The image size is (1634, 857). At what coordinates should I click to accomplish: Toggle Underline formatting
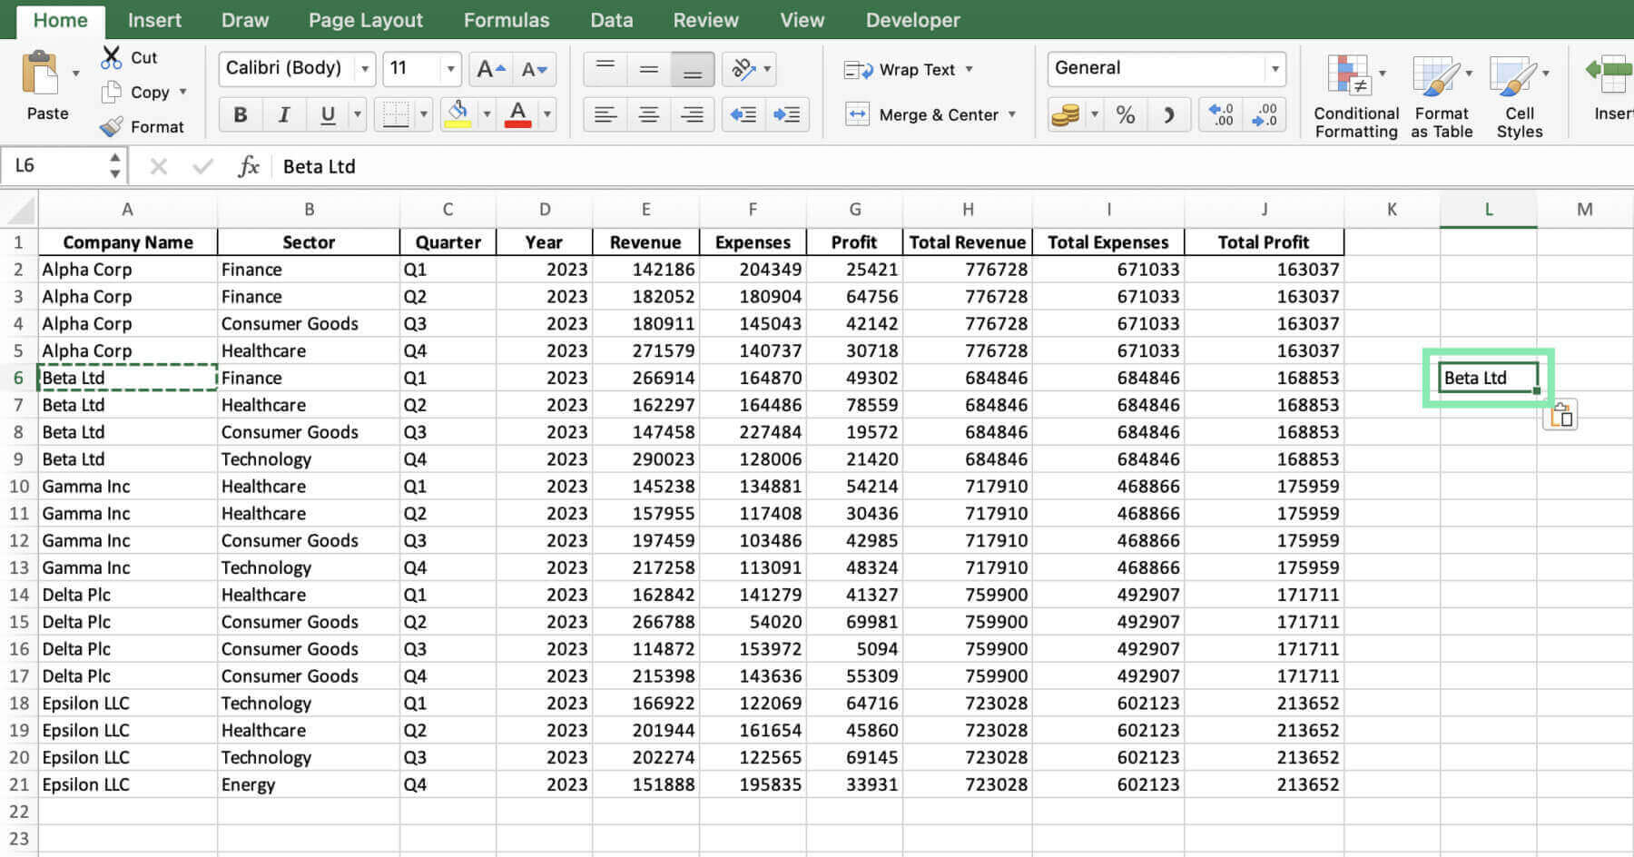coord(328,114)
